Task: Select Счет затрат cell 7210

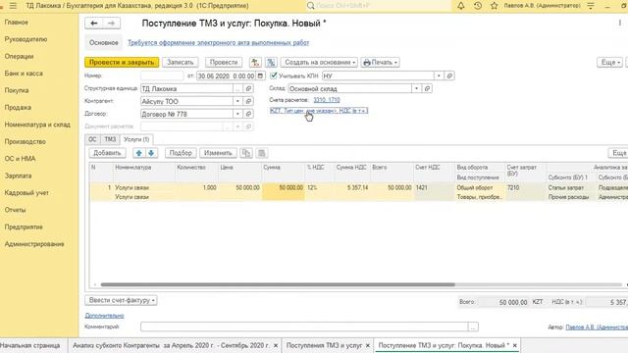Action: pos(526,187)
